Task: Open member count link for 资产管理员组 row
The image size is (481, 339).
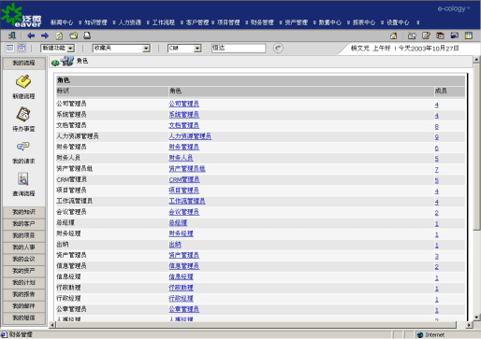Action: click(x=437, y=170)
